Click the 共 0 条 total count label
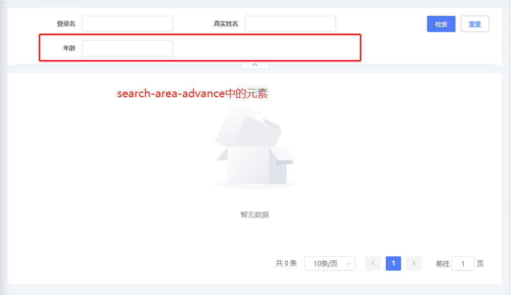 (x=286, y=263)
